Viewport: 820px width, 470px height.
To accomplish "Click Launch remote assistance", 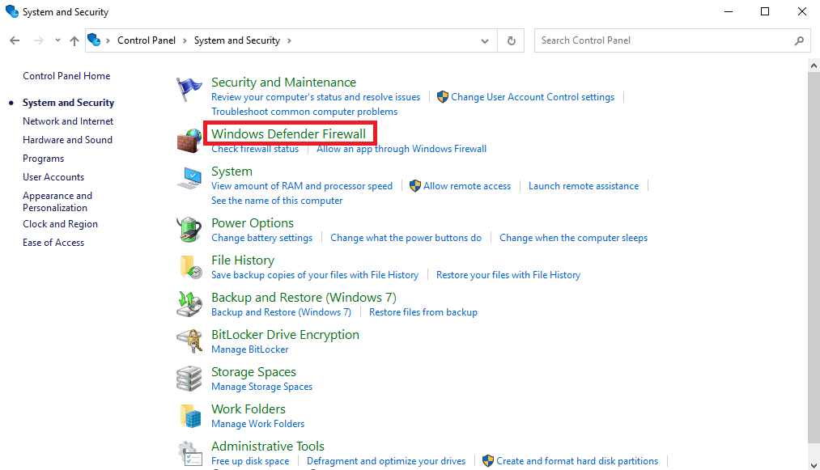I will [584, 185].
